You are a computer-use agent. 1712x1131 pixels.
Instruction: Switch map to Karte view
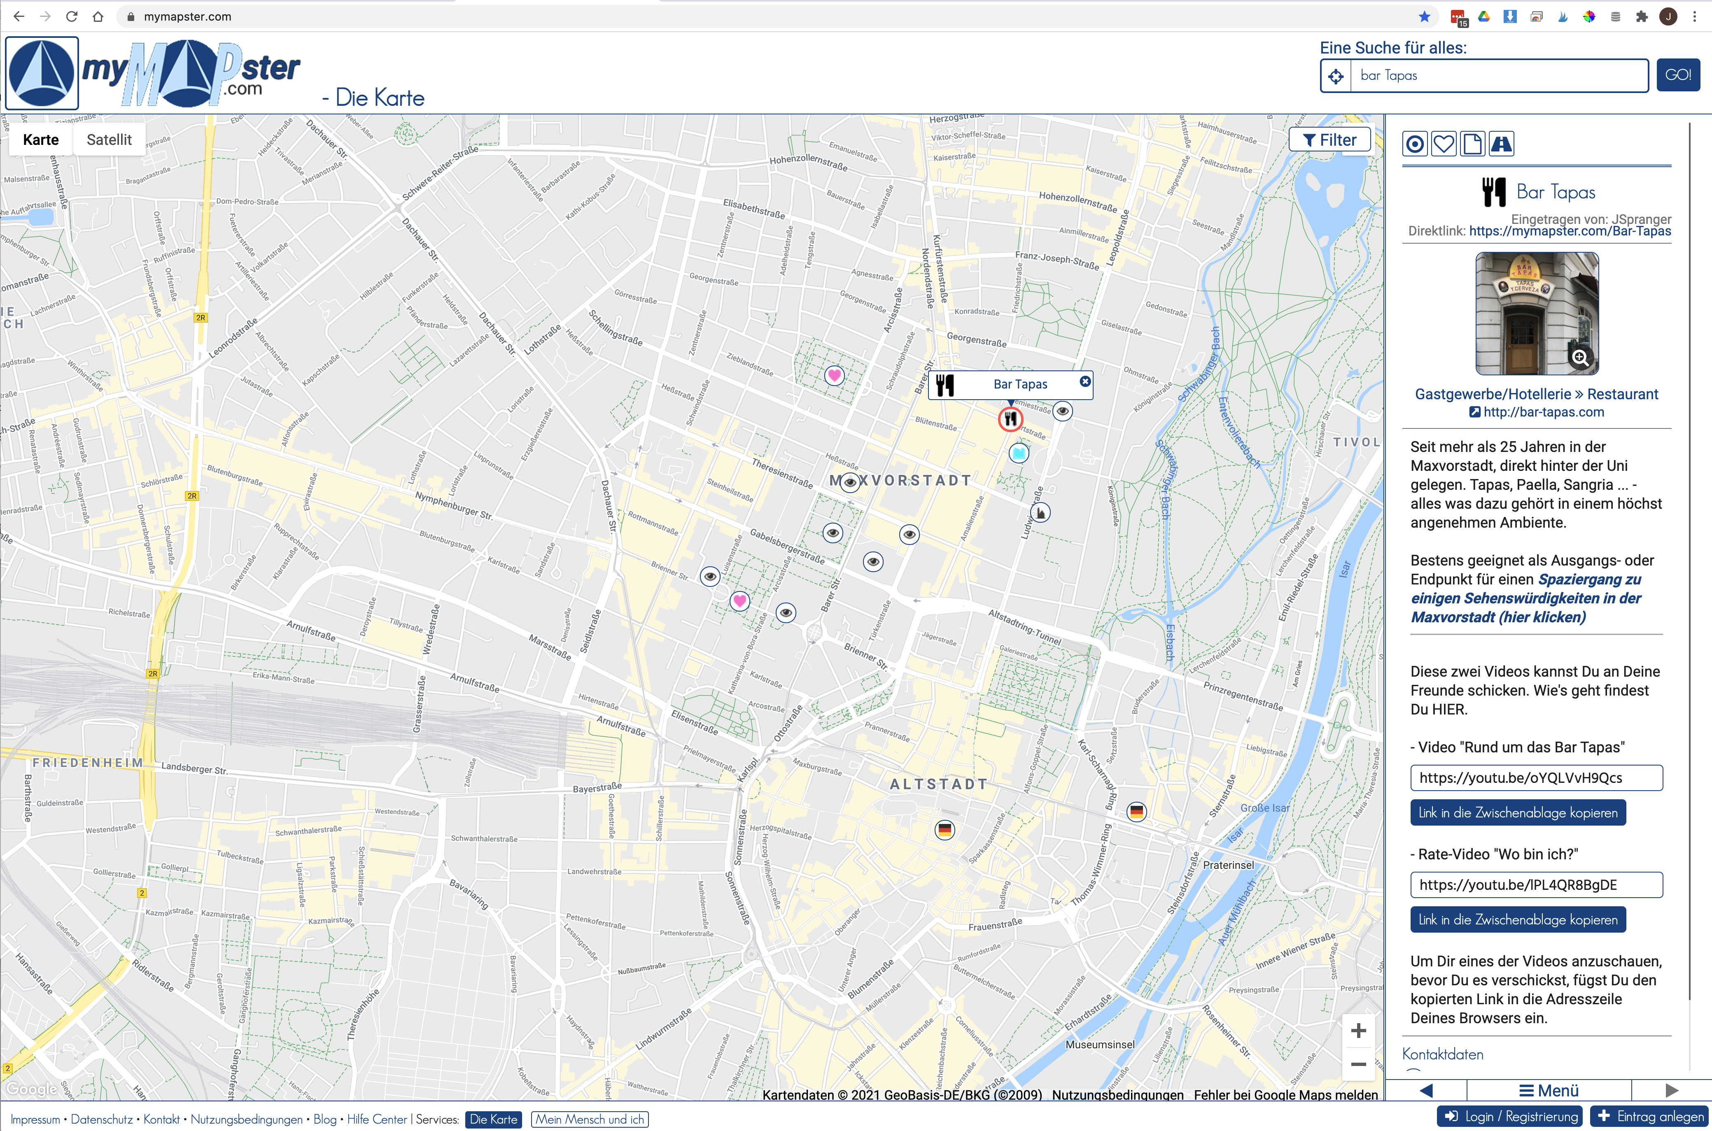coord(40,140)
